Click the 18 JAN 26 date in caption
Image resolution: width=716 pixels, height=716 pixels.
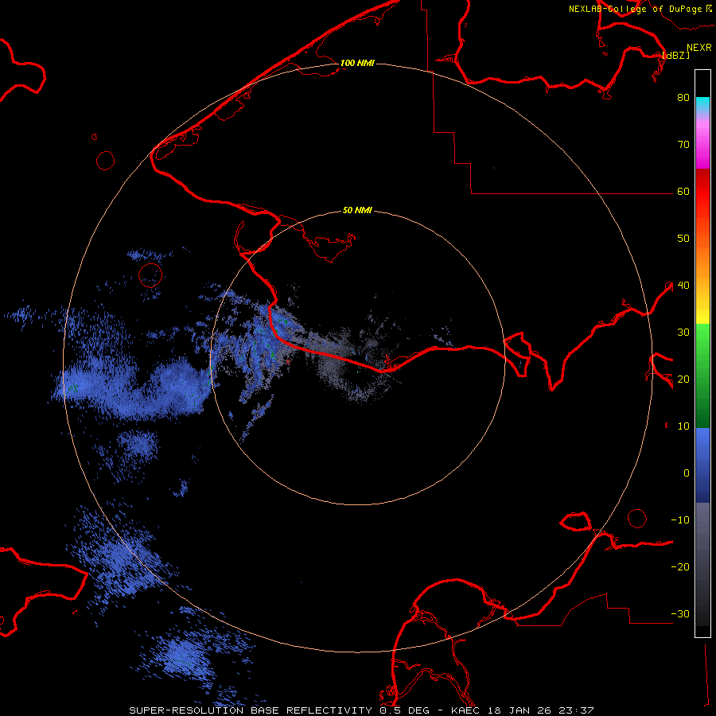coord(519,710)
